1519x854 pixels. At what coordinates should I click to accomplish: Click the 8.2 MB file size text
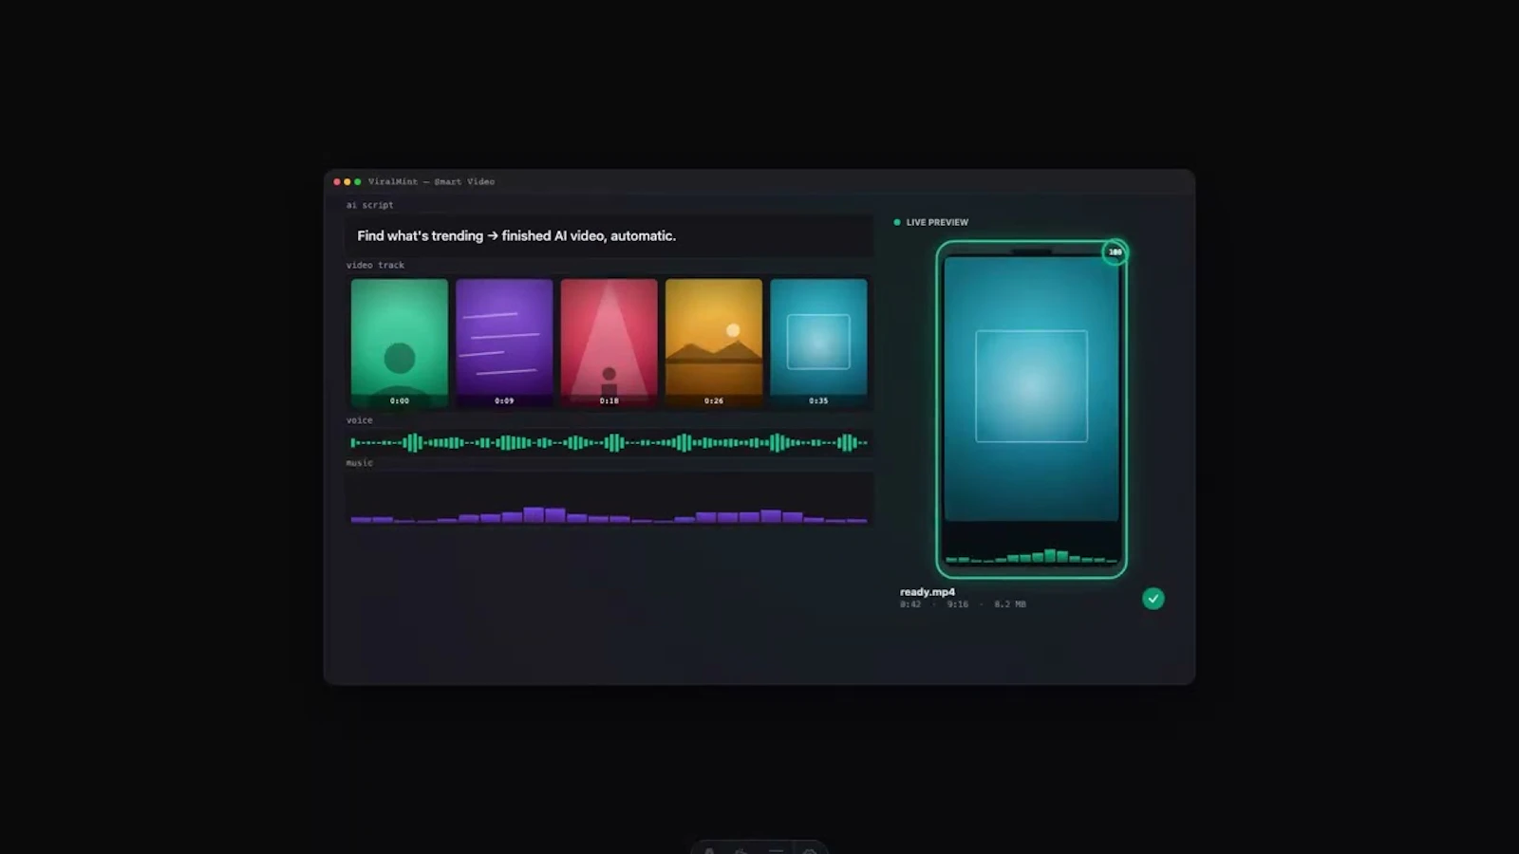click(x=1010, y=604)
